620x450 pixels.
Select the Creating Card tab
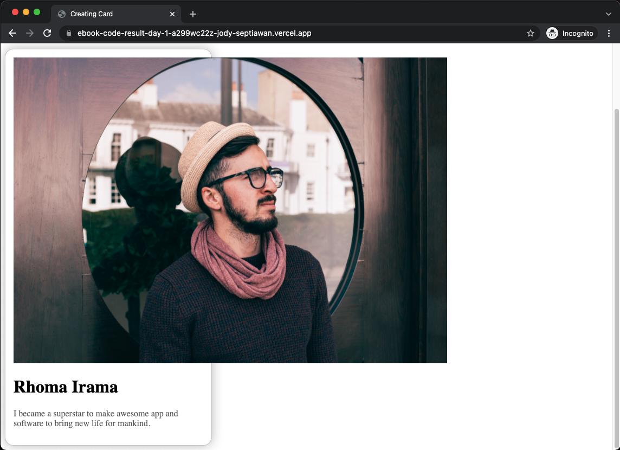tap(116, 14)
